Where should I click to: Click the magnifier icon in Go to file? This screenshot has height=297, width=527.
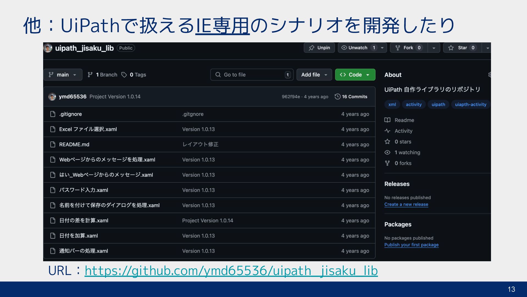[218, 75]
